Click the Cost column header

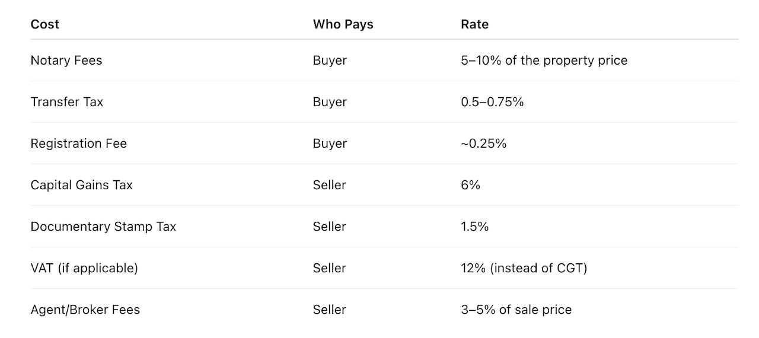(45, 24)
